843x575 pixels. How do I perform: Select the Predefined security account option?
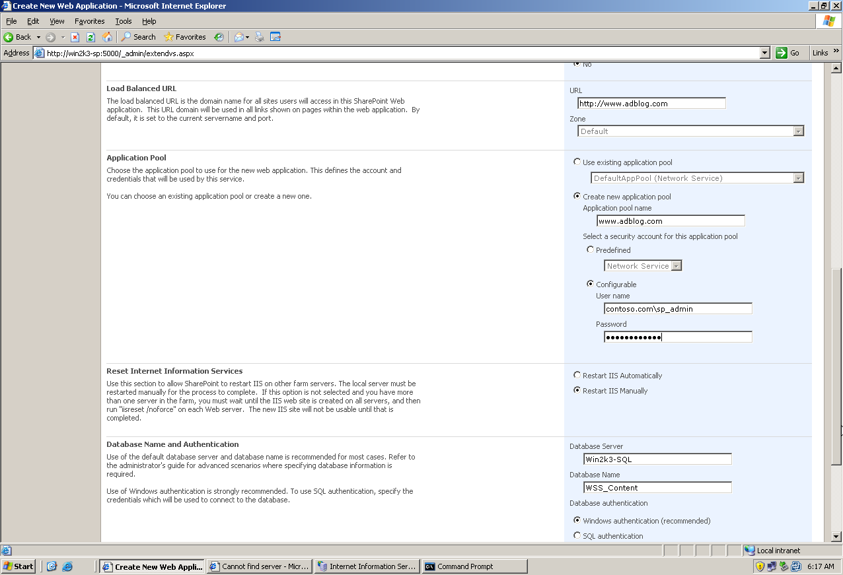point(591,250)
